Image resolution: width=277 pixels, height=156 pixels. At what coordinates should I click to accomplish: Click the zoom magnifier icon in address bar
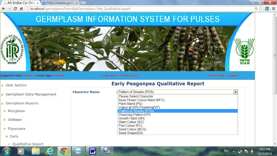click(x=256, y=9)
